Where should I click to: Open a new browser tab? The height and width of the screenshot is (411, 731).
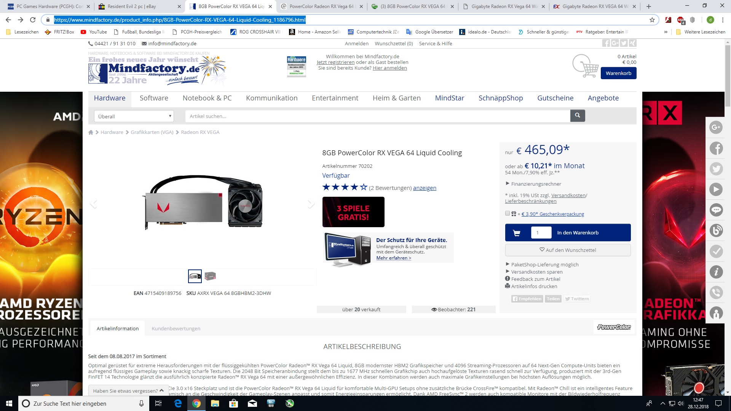tap(649, 6)
